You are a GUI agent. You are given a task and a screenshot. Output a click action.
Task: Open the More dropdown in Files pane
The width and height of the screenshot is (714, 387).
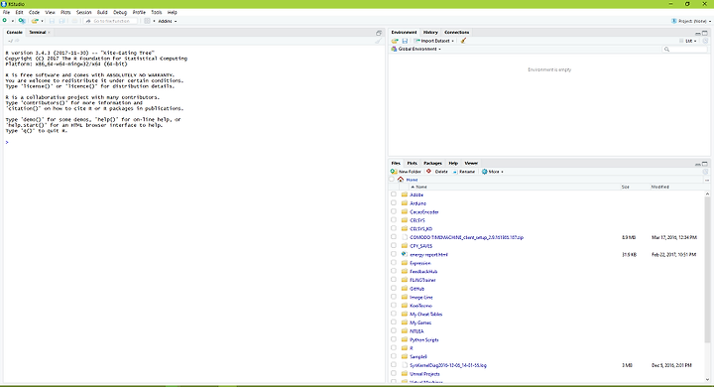(x=493, y=172)
